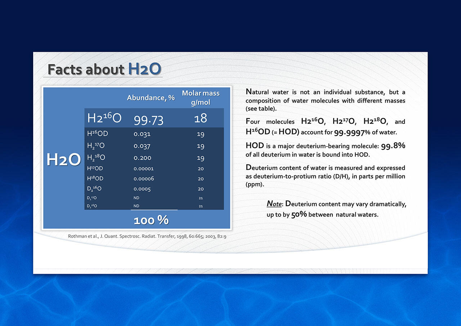Click the 0.00001 abundance cell
The image size is (461, 326).
pyautogui.click(x=144, y=169)
